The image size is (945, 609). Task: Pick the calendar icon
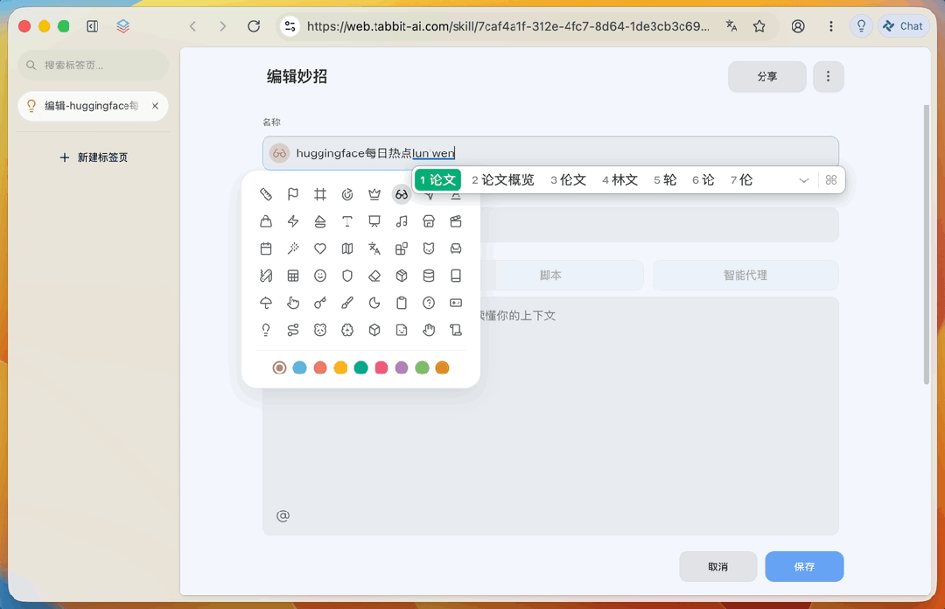click(x=266, y=248)
